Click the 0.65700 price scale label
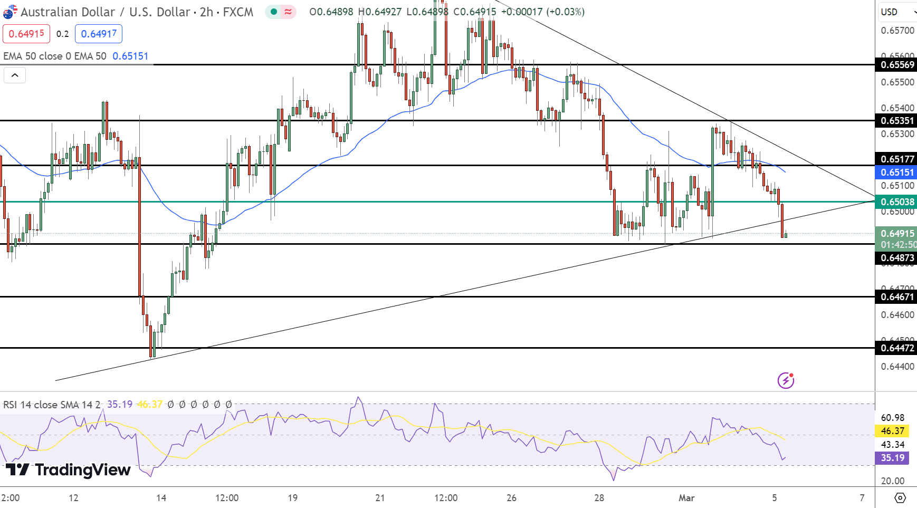 [x=897, y=31]
